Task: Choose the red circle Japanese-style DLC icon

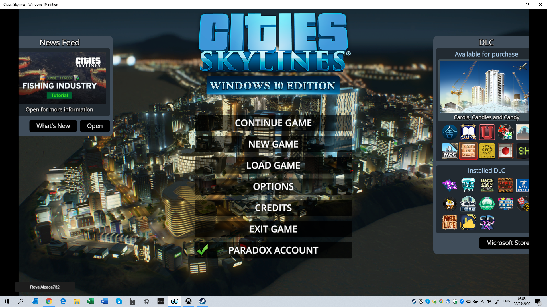Action: pos(505,151)
